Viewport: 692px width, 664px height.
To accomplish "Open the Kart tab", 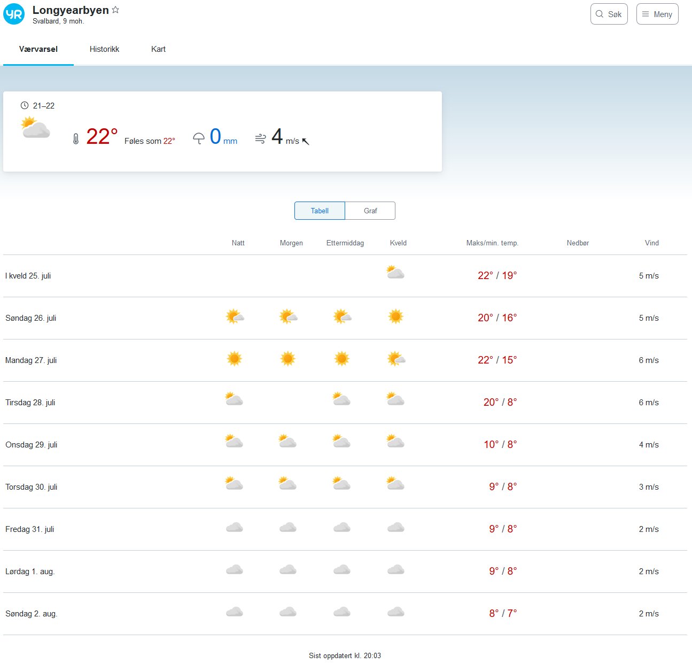I will point(158,49).
